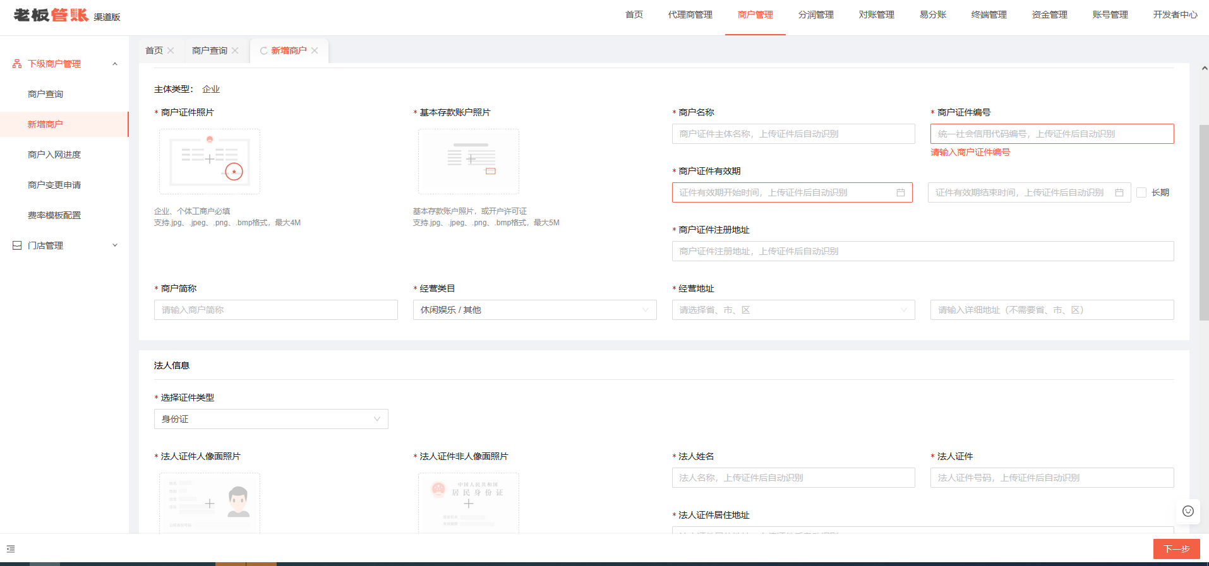This screenshot has width=1209, height=566.
Task: Click the smiley feedback icon
Action: click(1188, 511)
